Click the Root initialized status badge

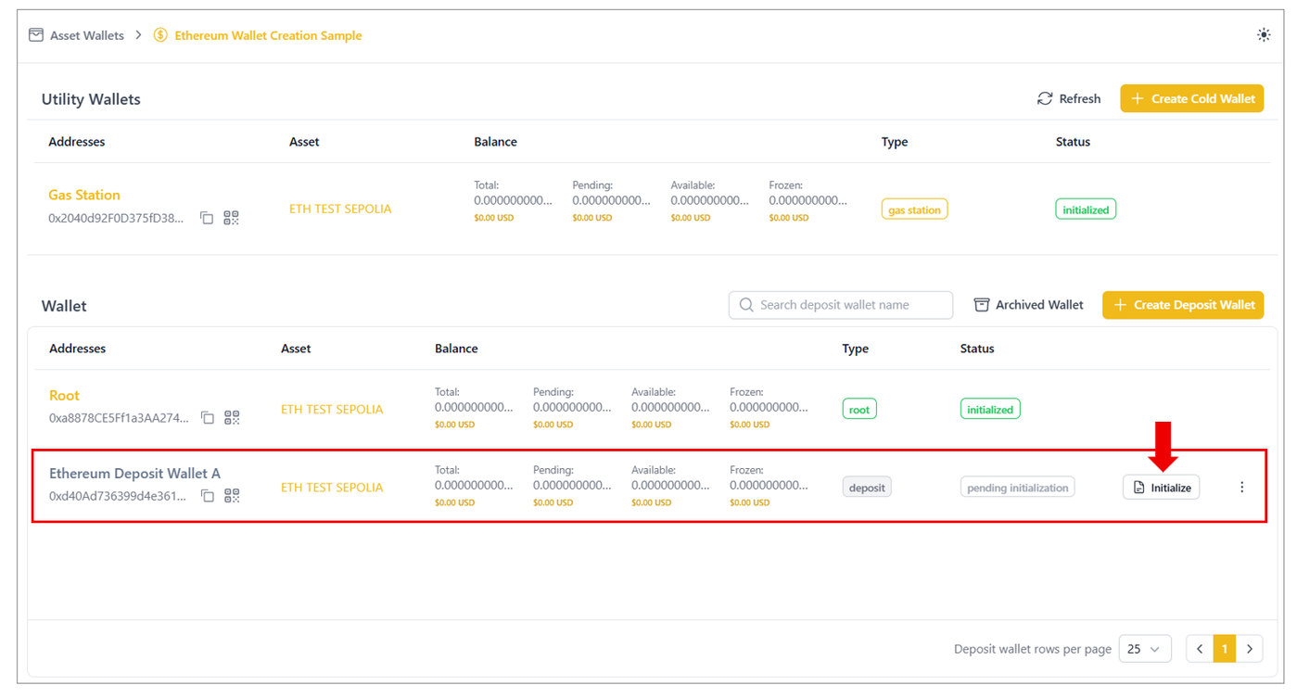(990, 409)
